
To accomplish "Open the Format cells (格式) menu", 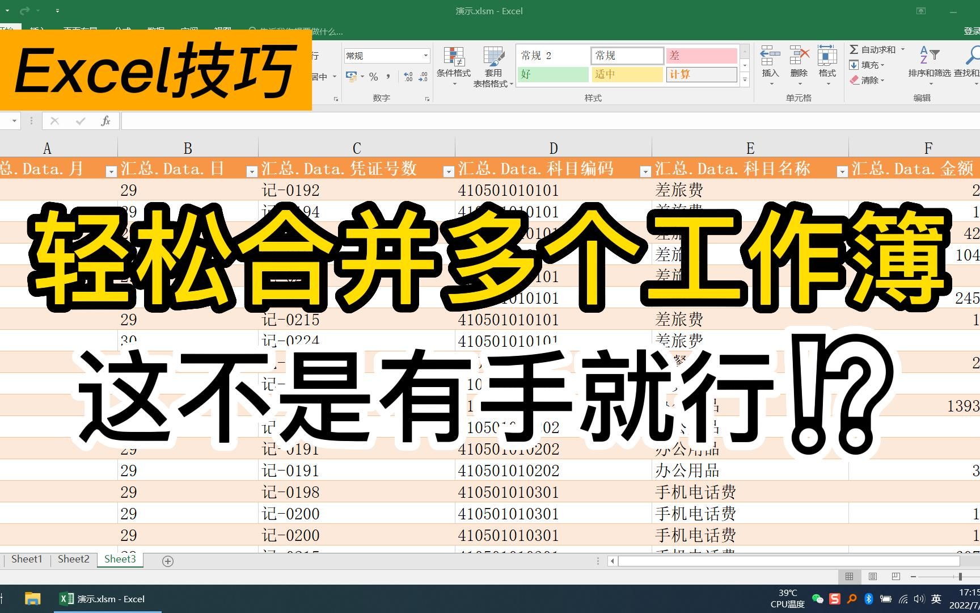I will click(x=827, y=66).
